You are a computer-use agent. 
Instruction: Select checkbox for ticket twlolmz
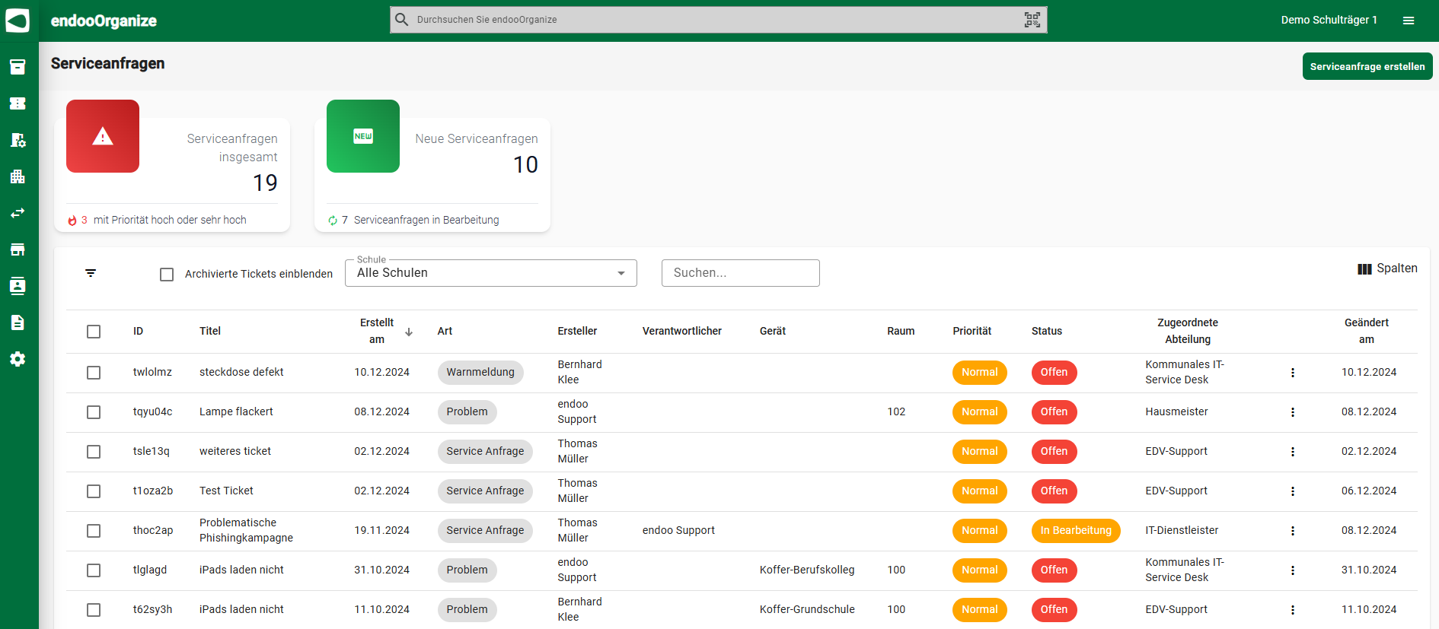click(x=94, y=373)
